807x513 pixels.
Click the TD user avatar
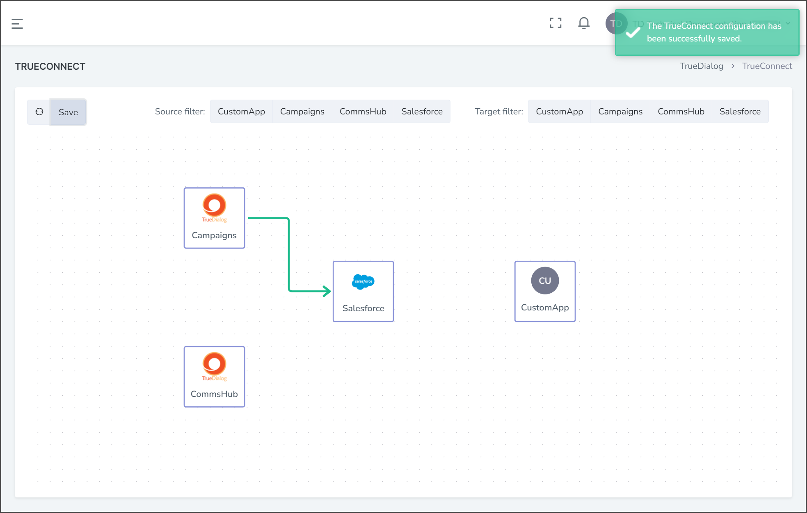click(x=616, y=23)
